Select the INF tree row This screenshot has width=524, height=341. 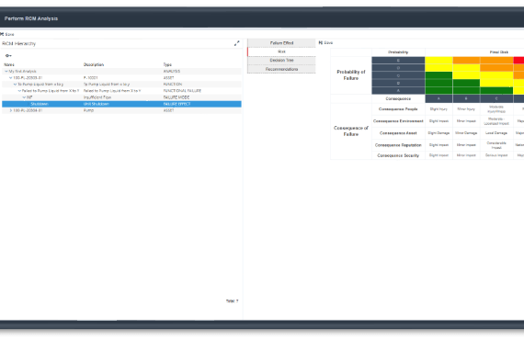[x=121, y=97]
